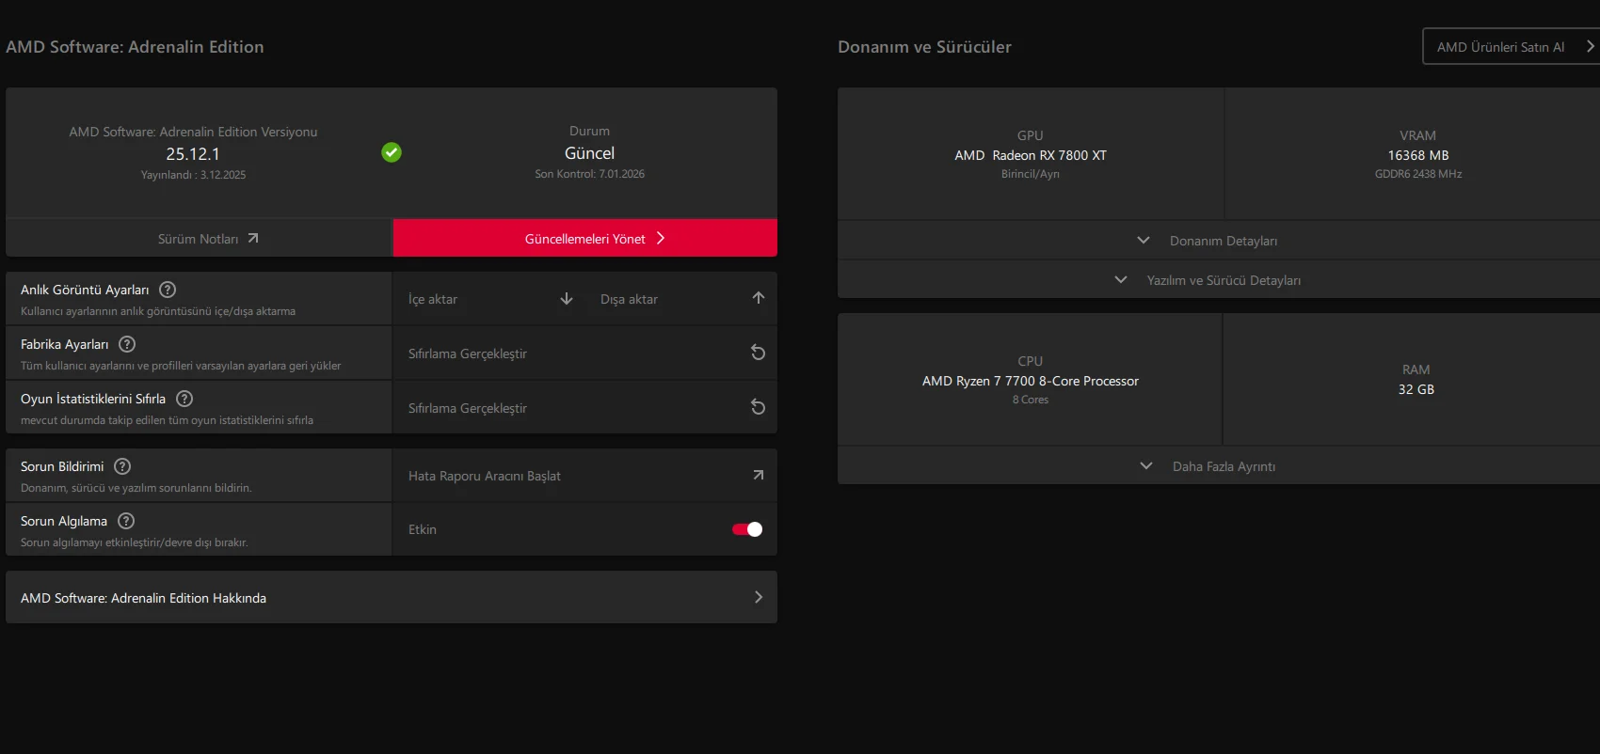The height and width of the screenshot is (754, 1600).
Task: Select AMD Ryzen 7 7700 8-Core Processor text
Action: pos(1031,381)
